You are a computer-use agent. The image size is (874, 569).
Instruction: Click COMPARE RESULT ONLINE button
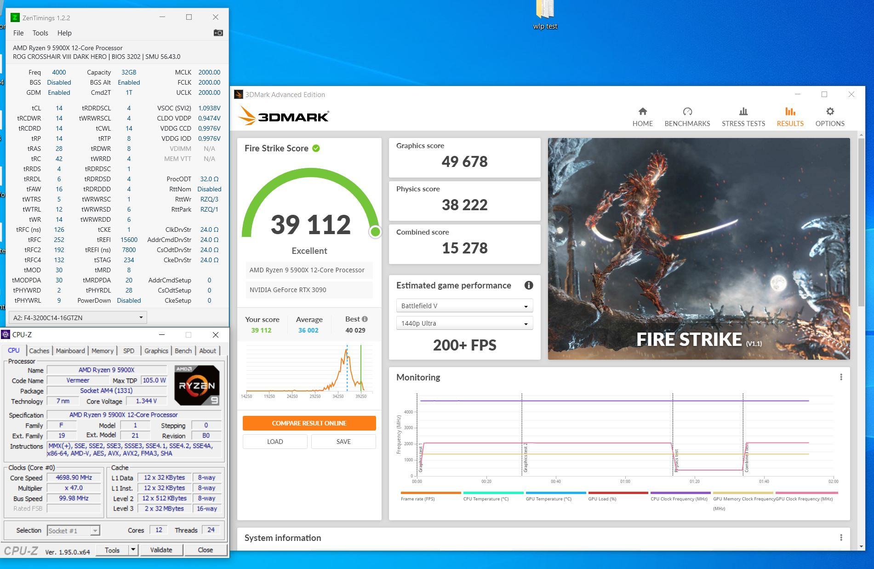[x=309, y=423]
